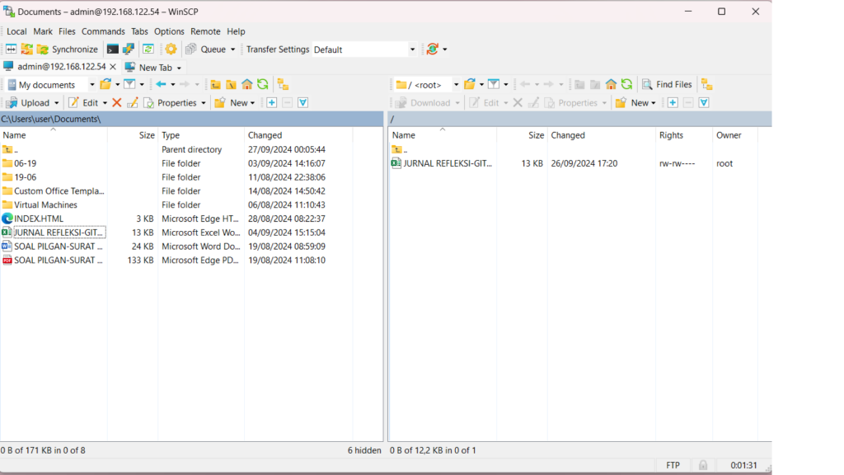844x475 pixels.
Task: Click the Select Files plus icon in local panel
Action: (271, 103)
